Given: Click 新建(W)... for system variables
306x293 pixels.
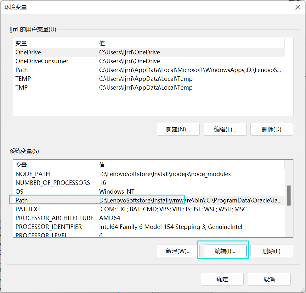Looking at the screenshot, I should point(178,251).
